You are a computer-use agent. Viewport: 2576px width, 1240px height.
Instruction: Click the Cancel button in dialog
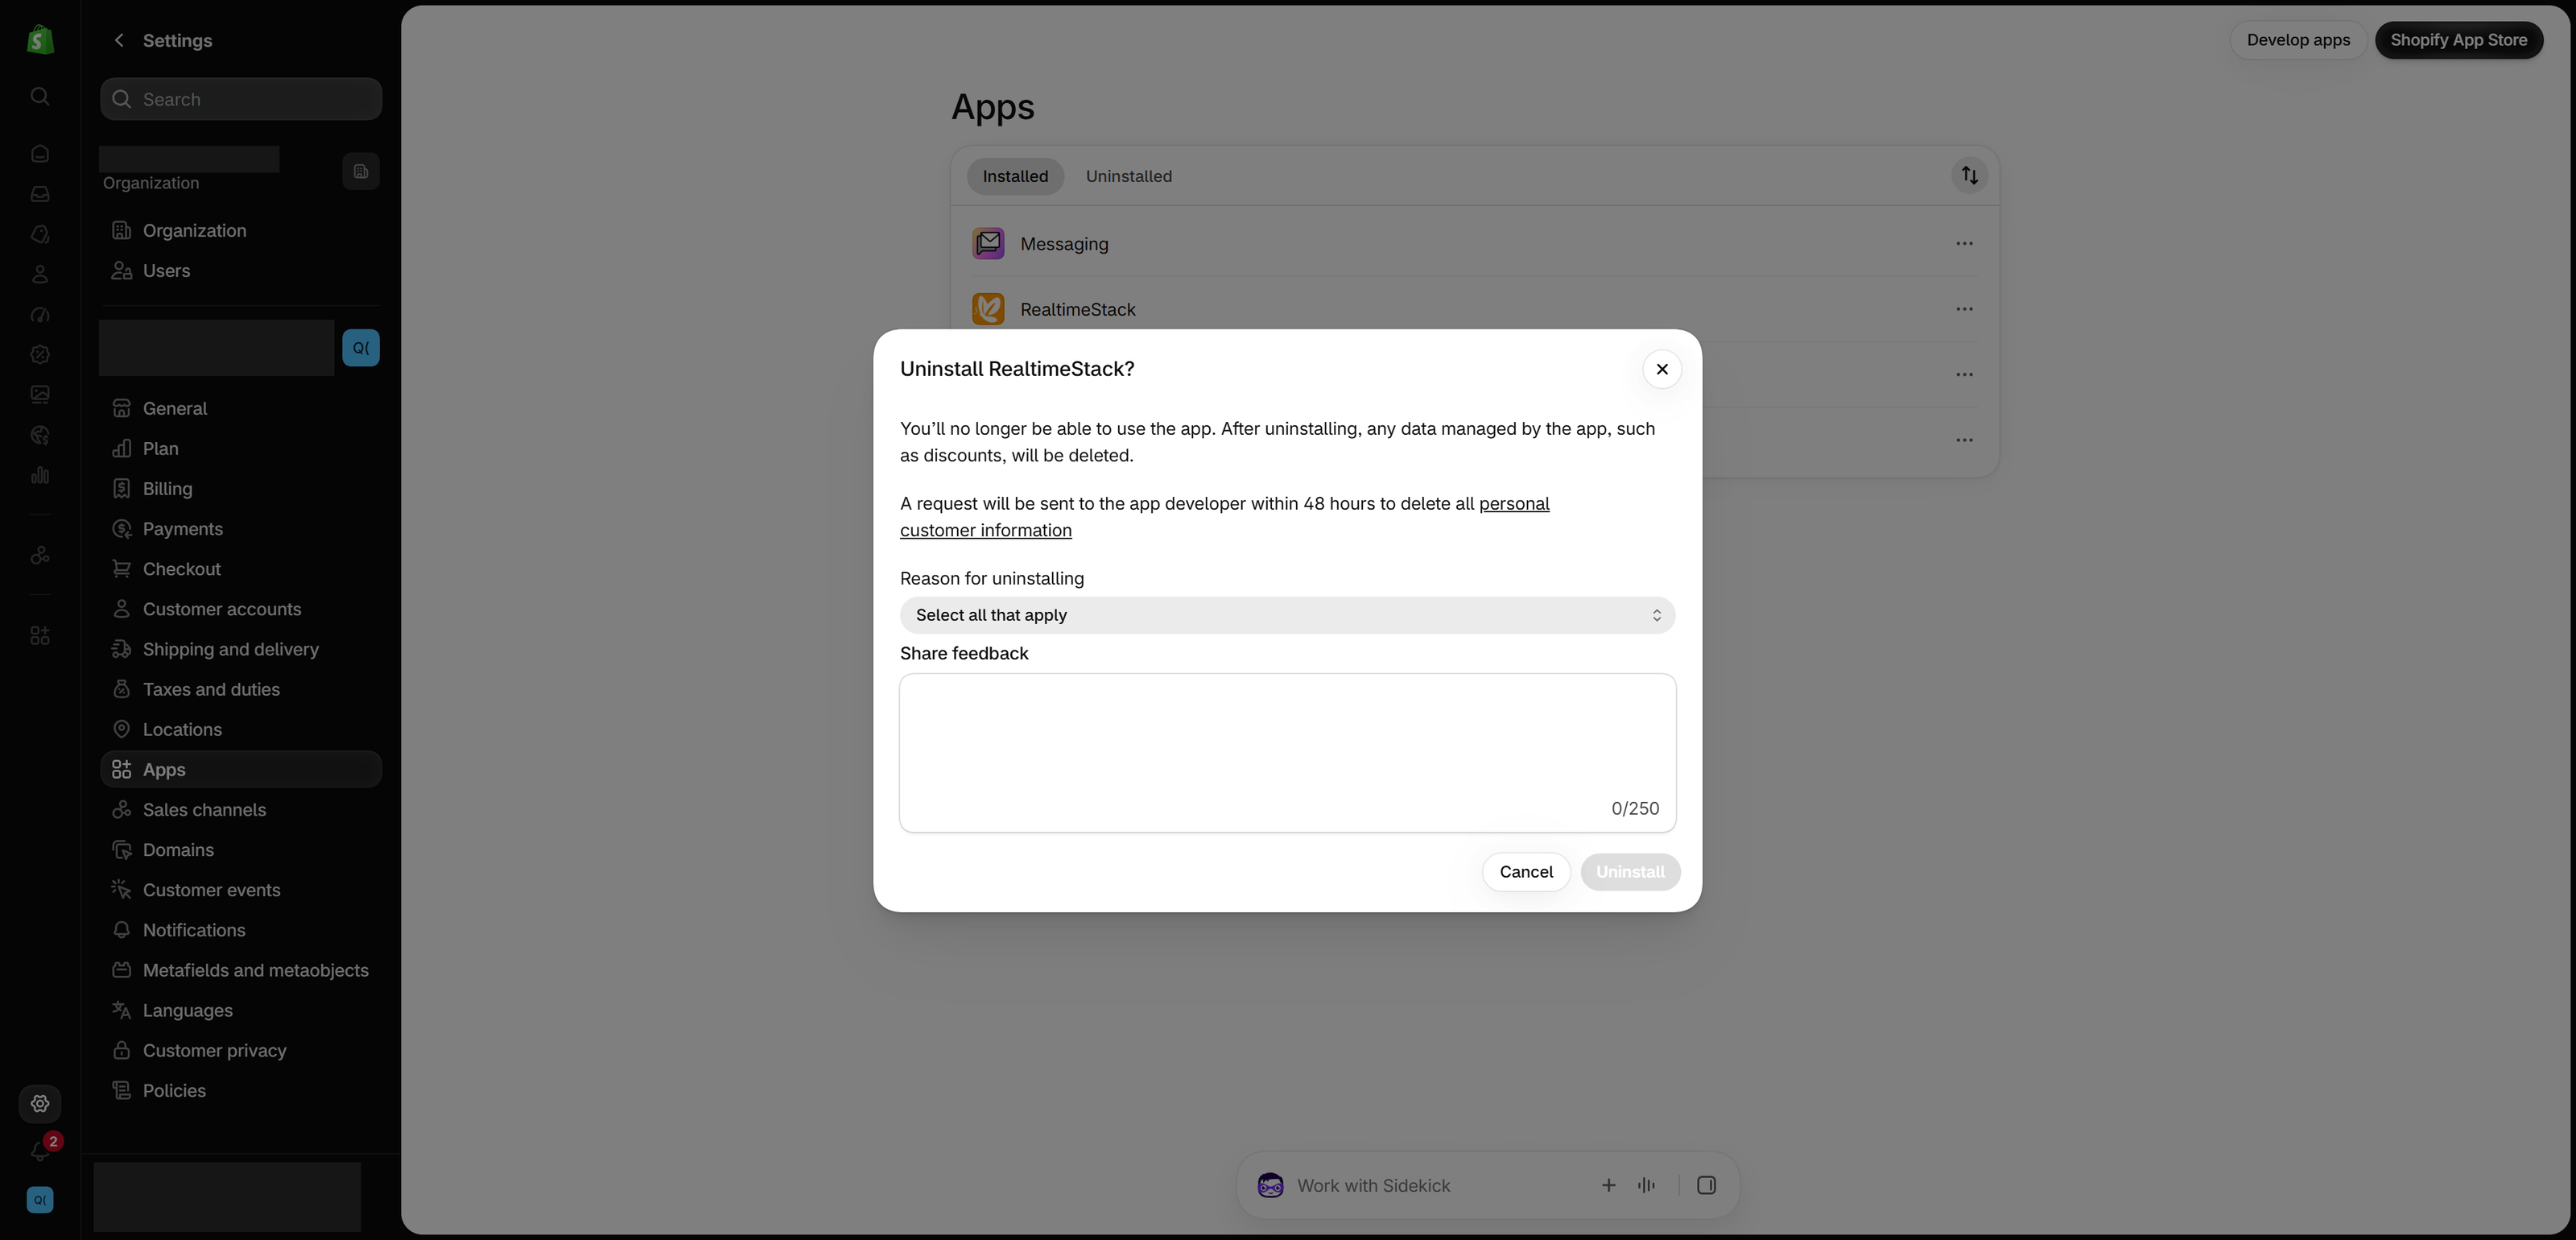(1526, 872)
